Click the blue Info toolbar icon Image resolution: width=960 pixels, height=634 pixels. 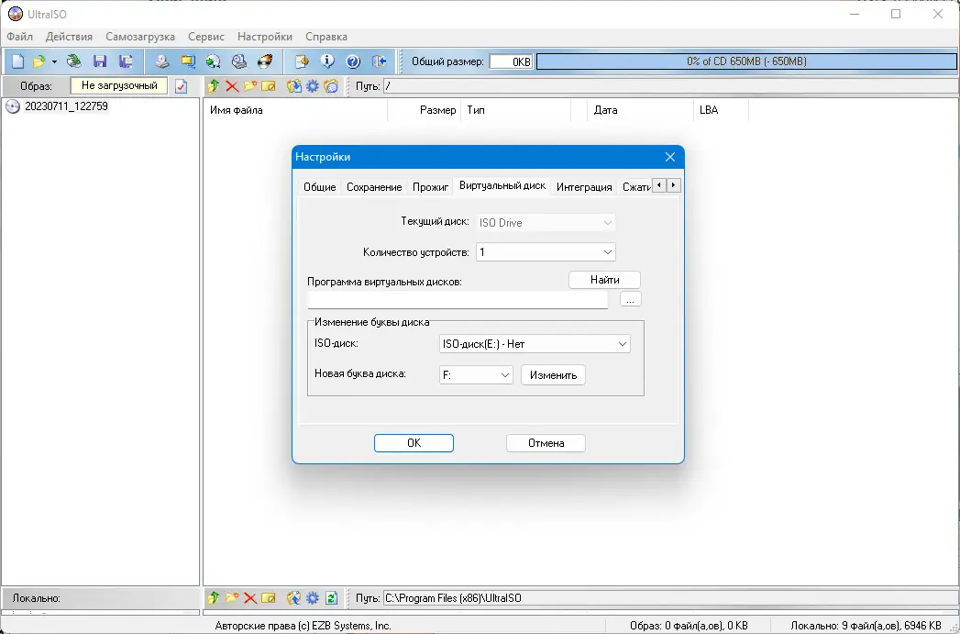[327, 61]
